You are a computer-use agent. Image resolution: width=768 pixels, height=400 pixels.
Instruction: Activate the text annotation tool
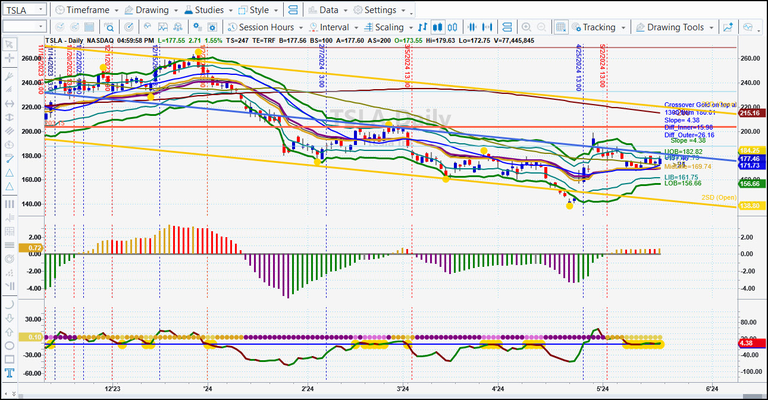9,373
